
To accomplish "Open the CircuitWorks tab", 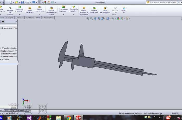I will click(x=48, y=18).
